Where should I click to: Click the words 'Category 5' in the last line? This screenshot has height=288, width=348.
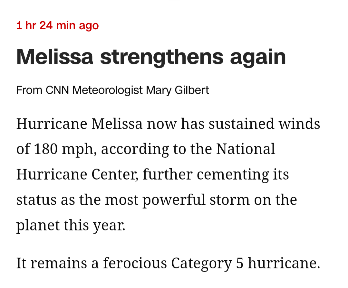pos(207,264)
